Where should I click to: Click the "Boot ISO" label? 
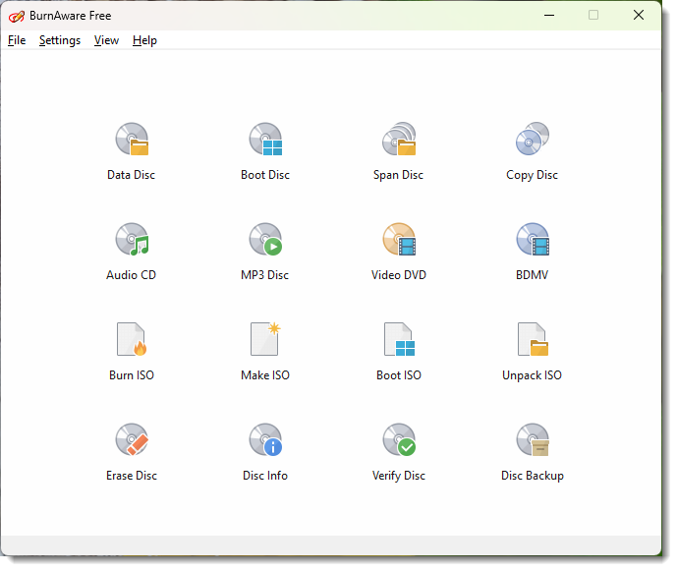(x=399, y=374)
